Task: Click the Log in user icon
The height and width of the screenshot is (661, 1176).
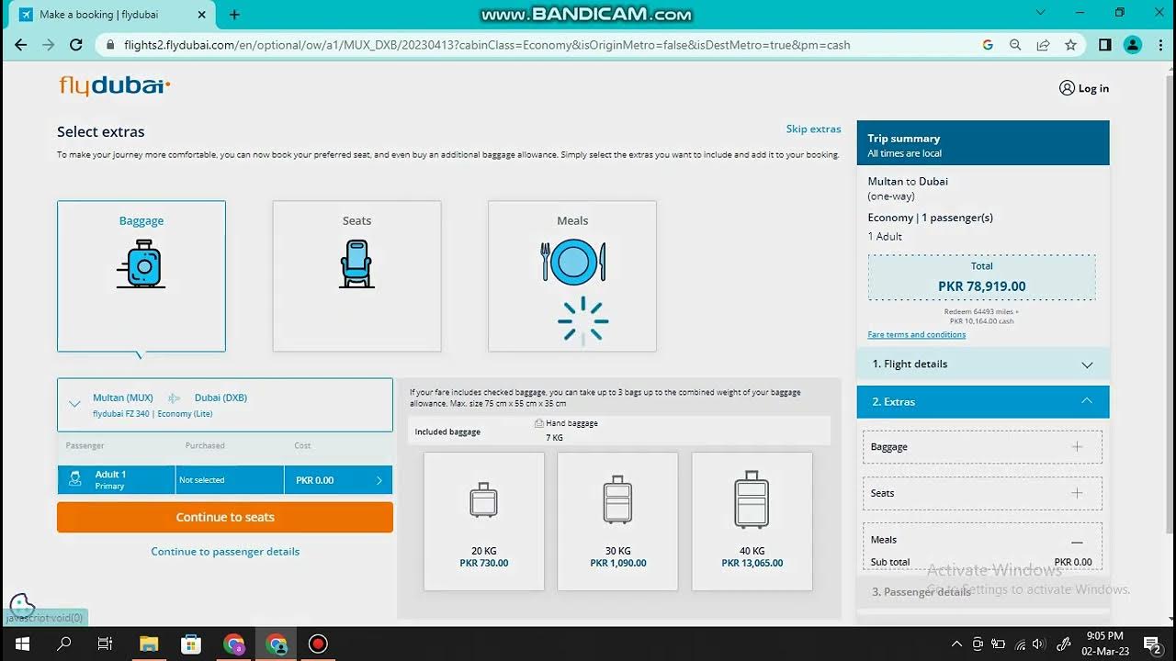Action: 1067,88
